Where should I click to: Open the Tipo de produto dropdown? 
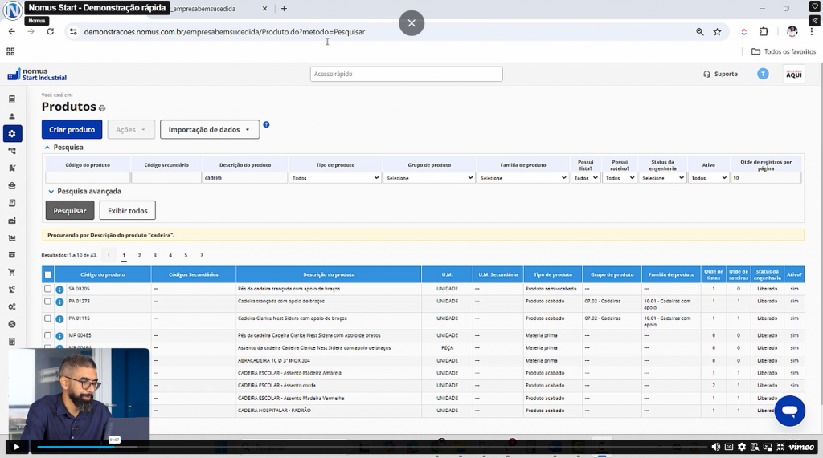click(x=335, y=178)
